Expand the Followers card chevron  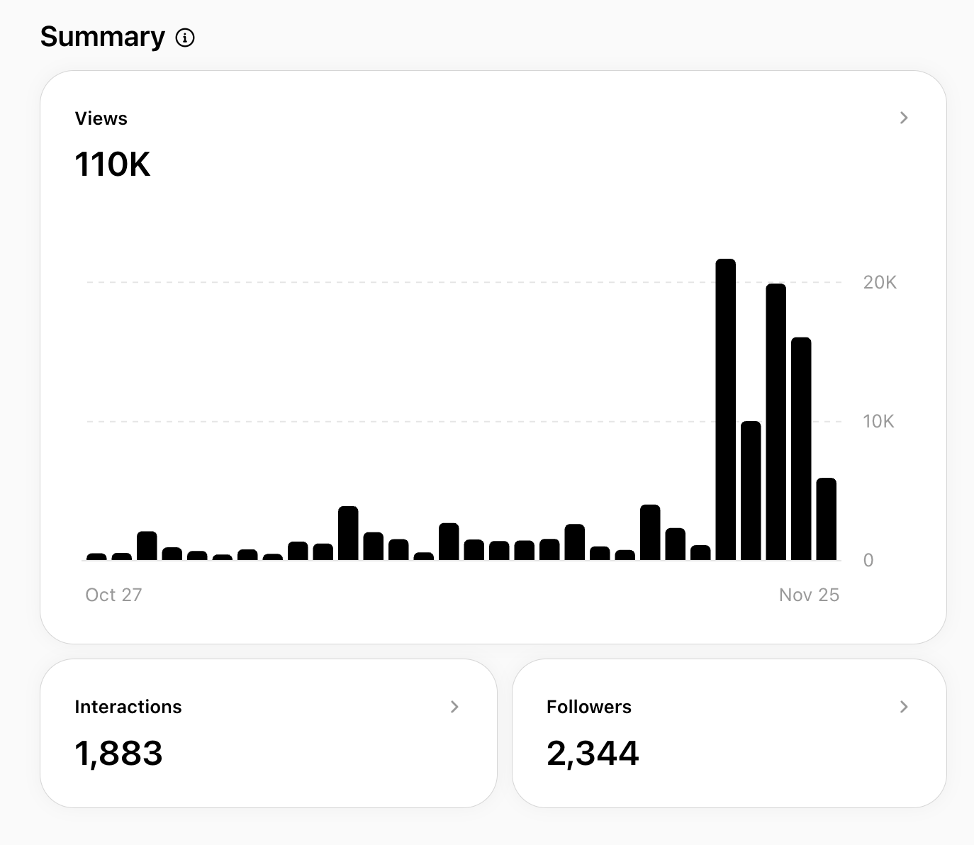tap(904, 707)
